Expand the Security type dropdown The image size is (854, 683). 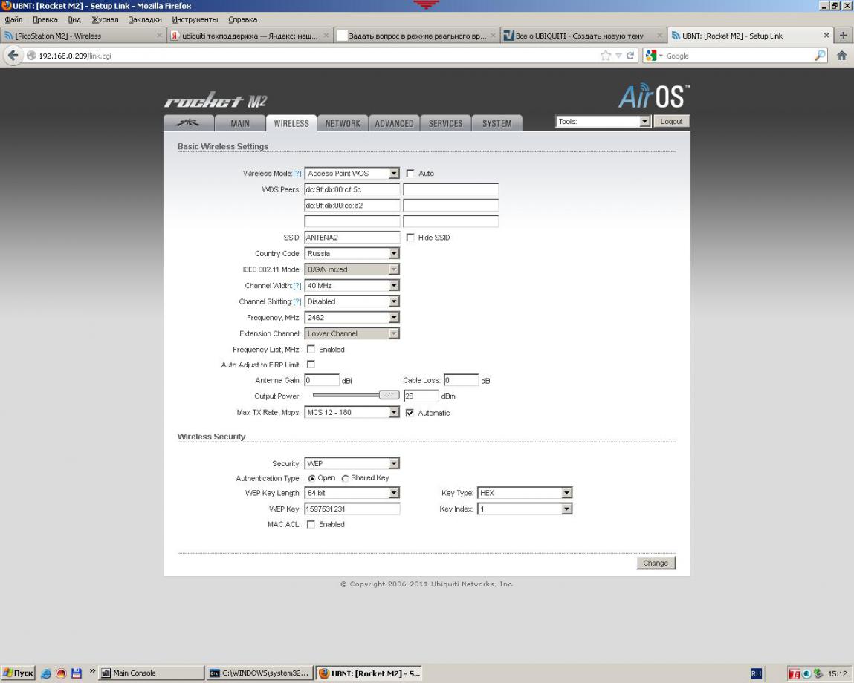pyautogui.click(x=352, y=464)
